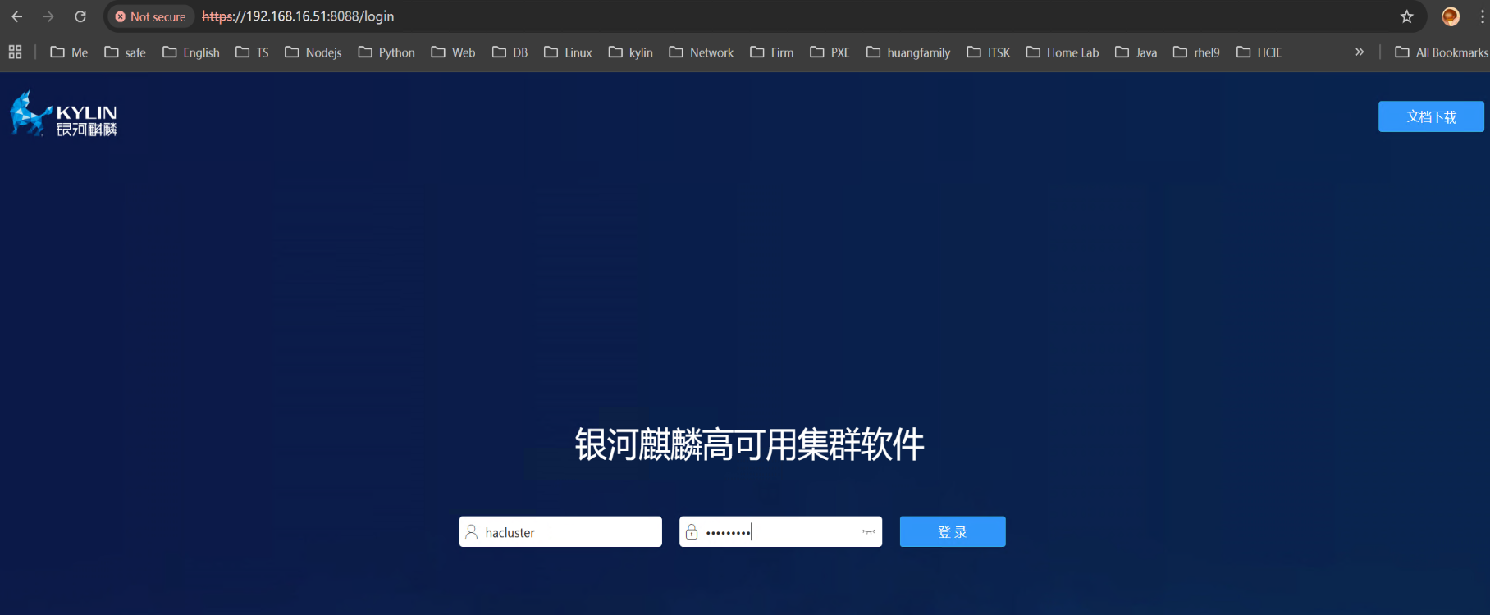Open the Network bookmark folder

[702, 52]
